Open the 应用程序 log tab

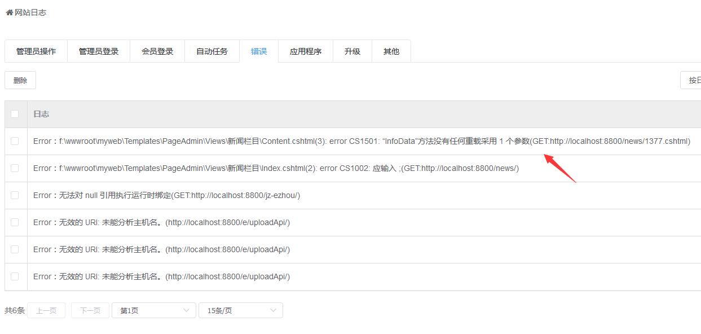tap(305, 51)
